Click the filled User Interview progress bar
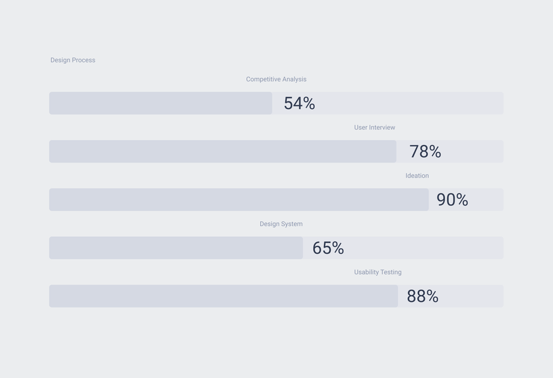Viewport: 553px width, 378px height. pyautogui.click(x=222, y=152)
